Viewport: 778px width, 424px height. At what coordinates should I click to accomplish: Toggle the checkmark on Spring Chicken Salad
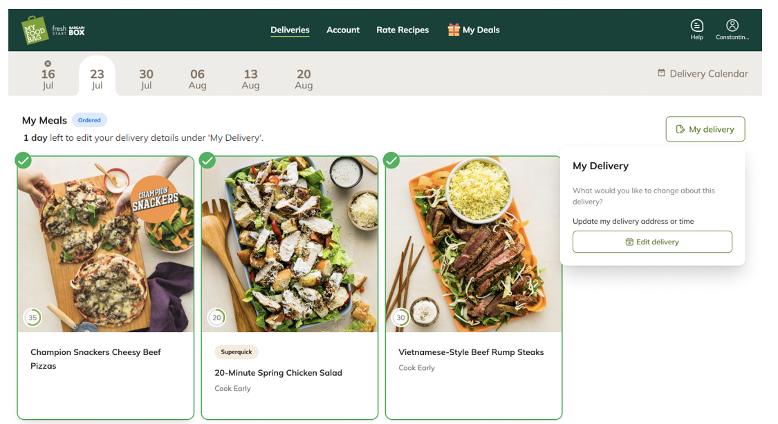[x=207, y=160]
